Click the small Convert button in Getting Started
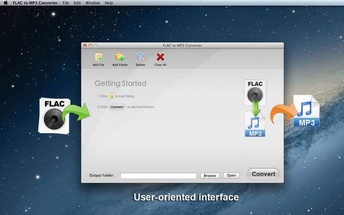 [117, 107]
